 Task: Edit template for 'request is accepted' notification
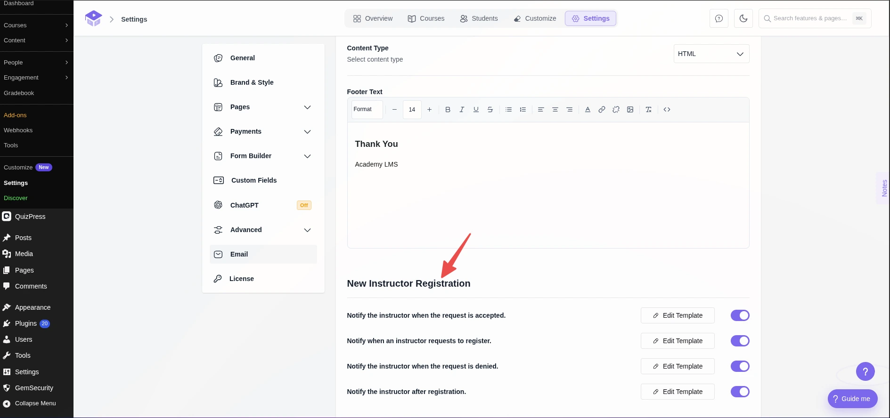(678, 315)
